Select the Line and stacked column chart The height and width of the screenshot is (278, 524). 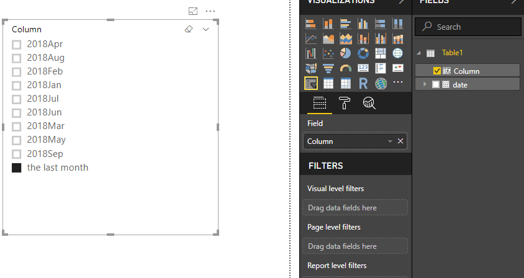(363, 38)
